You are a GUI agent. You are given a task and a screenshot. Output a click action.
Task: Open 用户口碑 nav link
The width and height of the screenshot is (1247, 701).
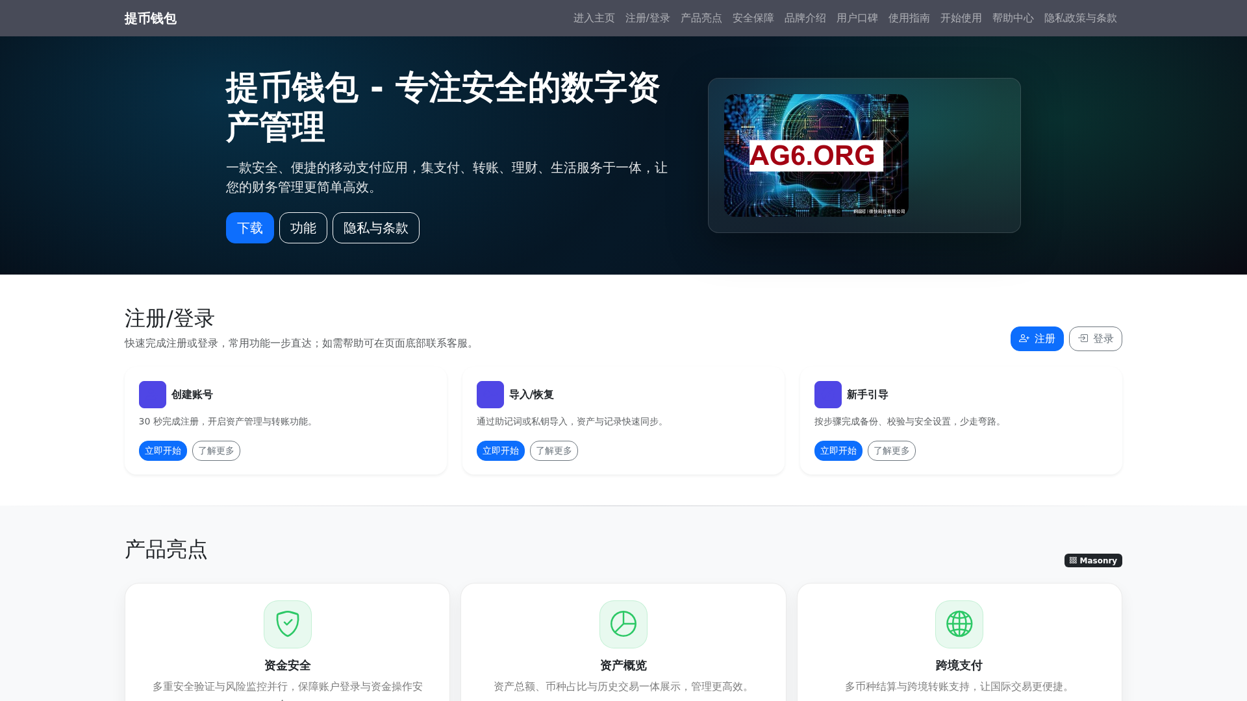(857, 18)
